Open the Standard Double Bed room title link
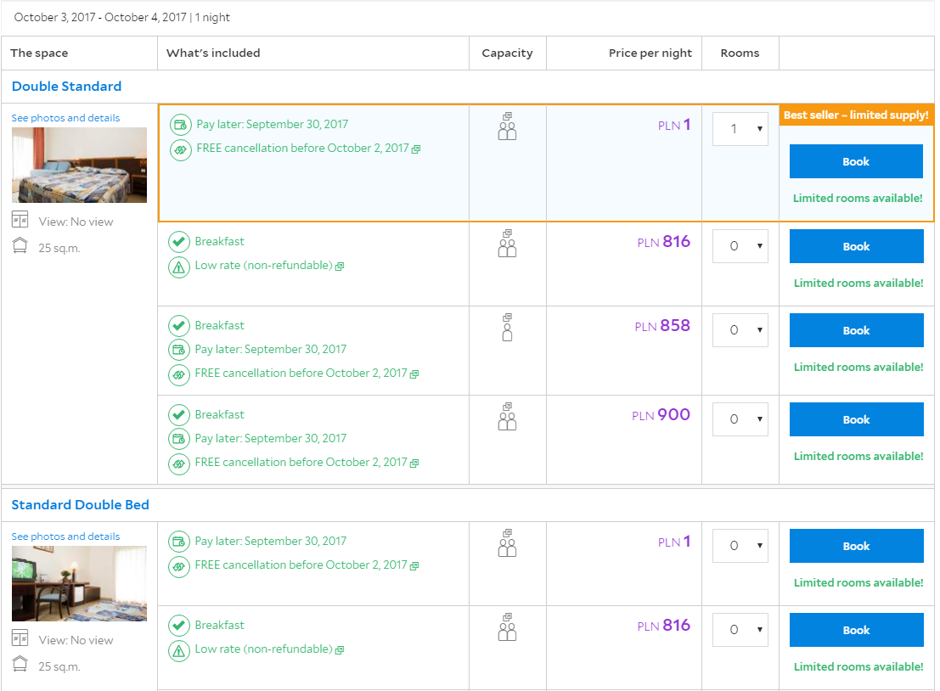Viewport: 940px width, 691px height. tap(81, 504)
